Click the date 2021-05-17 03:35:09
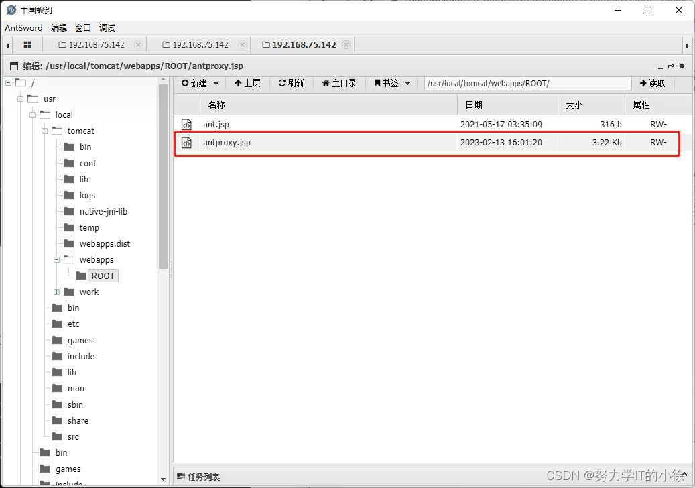 click(501, 125)
